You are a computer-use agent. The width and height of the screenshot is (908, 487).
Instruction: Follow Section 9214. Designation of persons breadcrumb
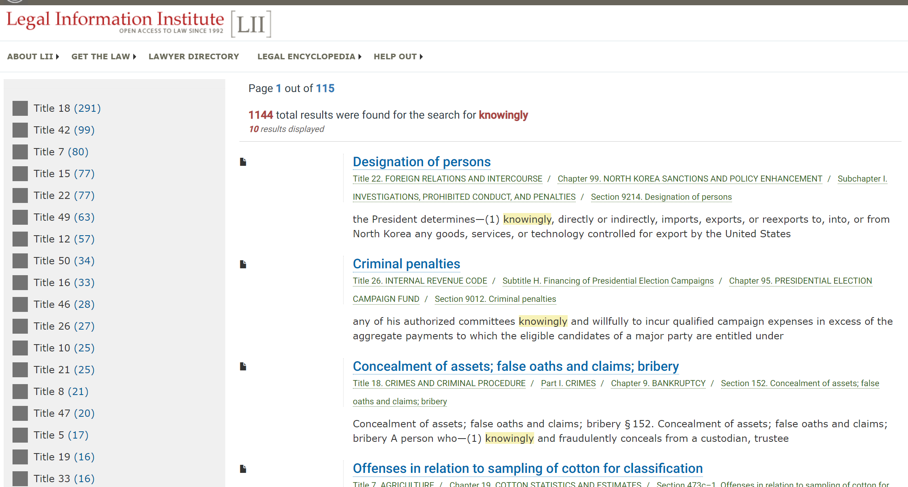[661, 197]
